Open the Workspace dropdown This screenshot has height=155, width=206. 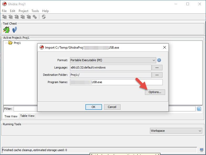click(176, 131)
